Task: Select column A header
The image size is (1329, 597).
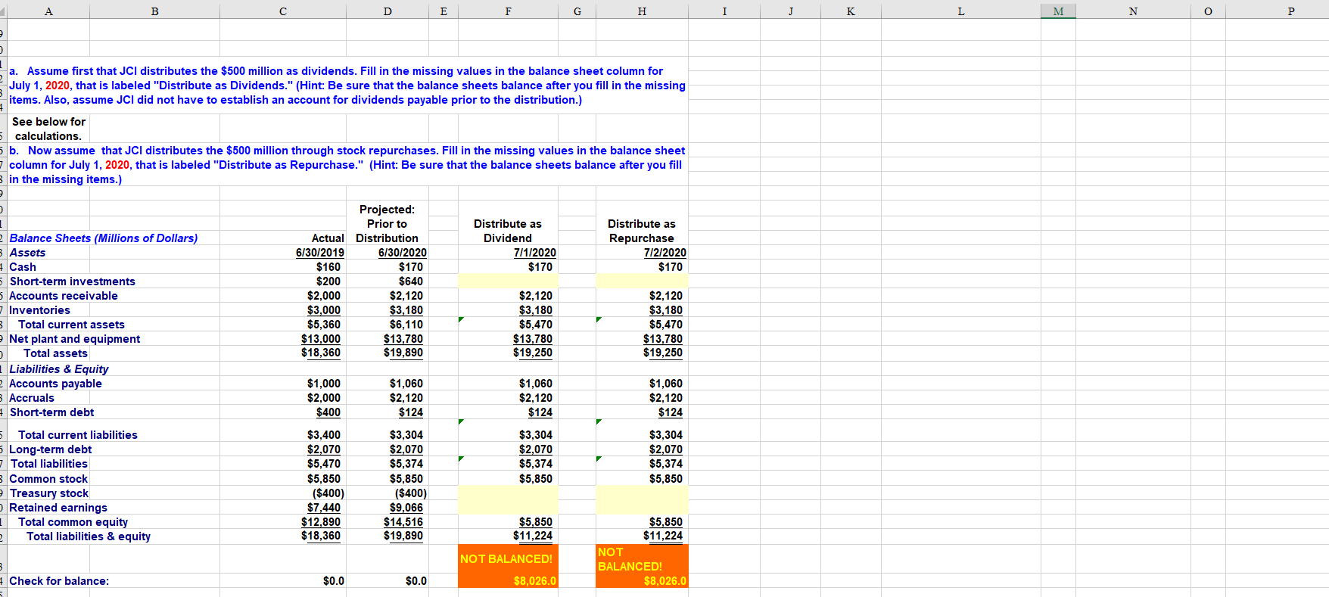Action: (x=48, y=11)
